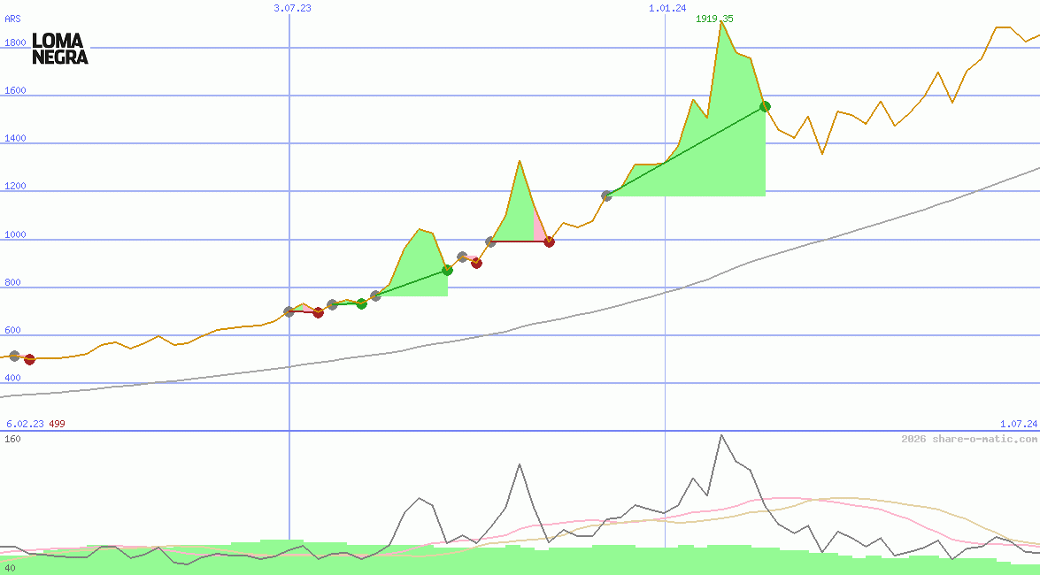Viewport: 1040px width, 575px height.
Task: Click the 40 indicator scale label
Action: [10, 568]
